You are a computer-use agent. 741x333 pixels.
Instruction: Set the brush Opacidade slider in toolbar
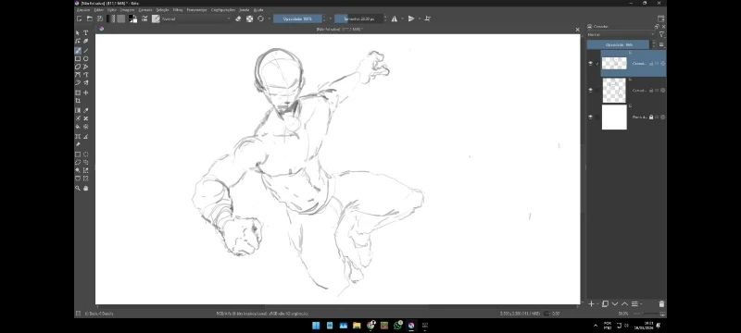tap(297, 18)
